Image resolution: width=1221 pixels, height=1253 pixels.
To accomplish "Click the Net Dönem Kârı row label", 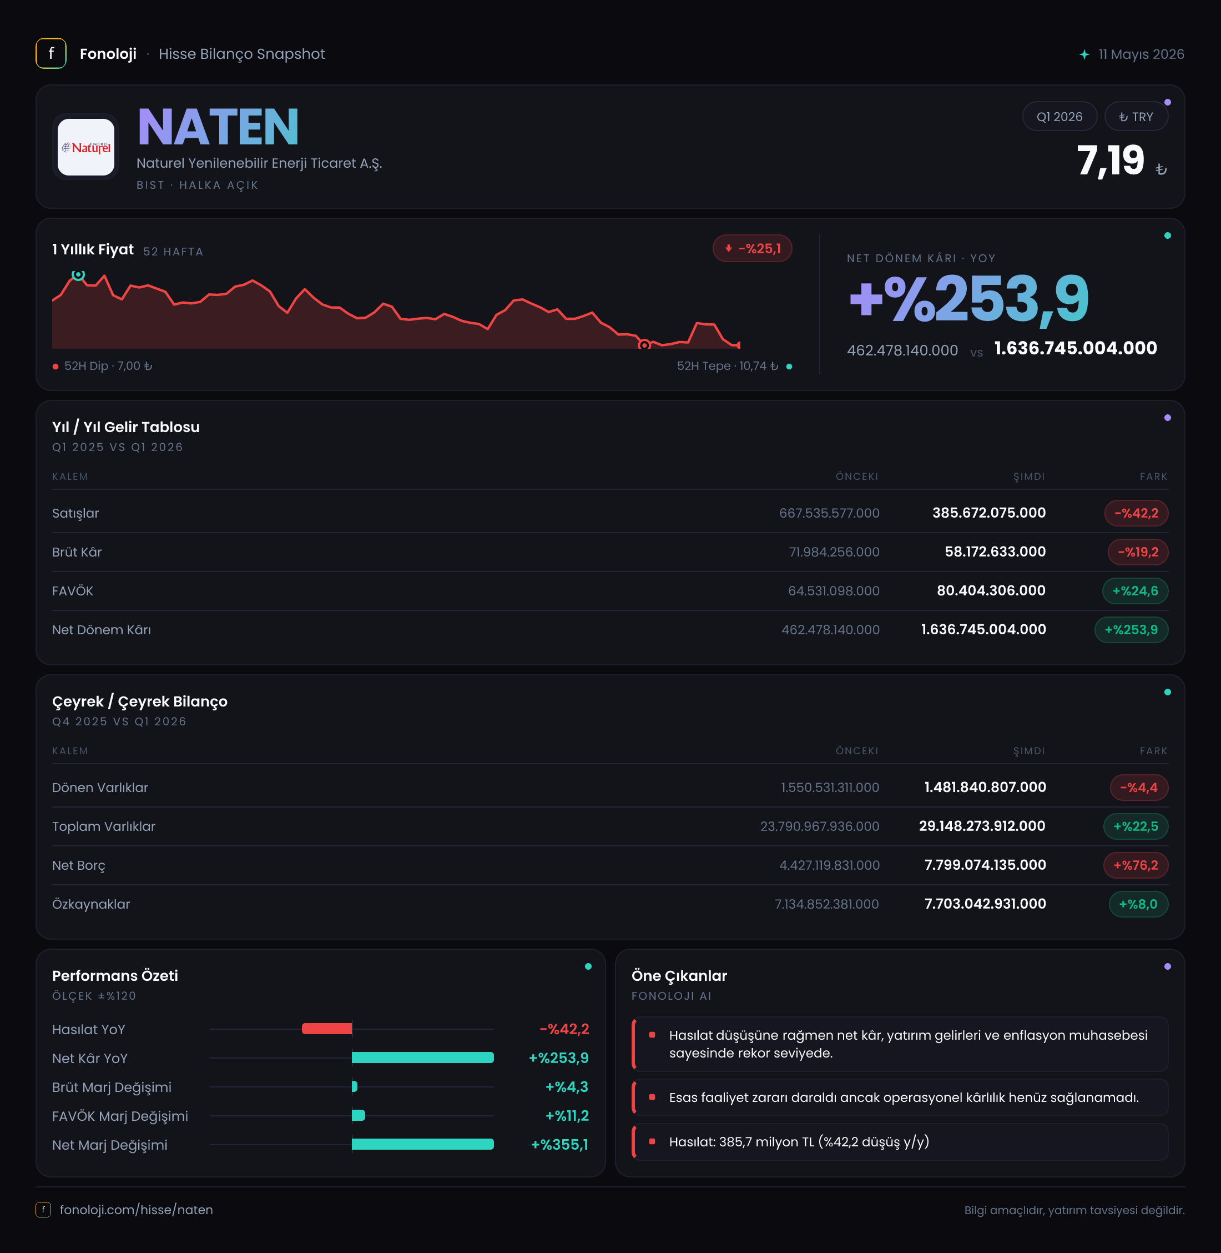I will pyautogui.click(x=102, y=630).
